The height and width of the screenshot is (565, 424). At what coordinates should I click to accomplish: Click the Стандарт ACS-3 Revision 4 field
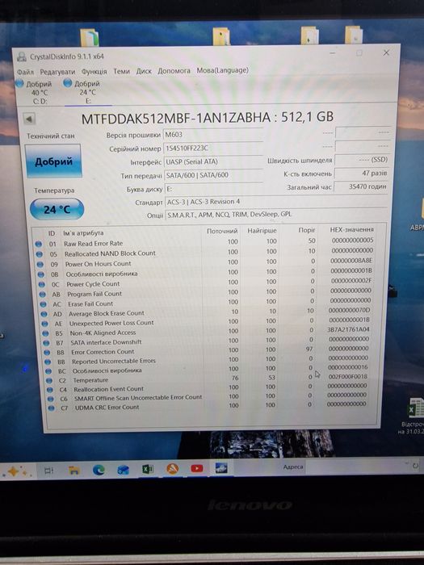(276, 202)
